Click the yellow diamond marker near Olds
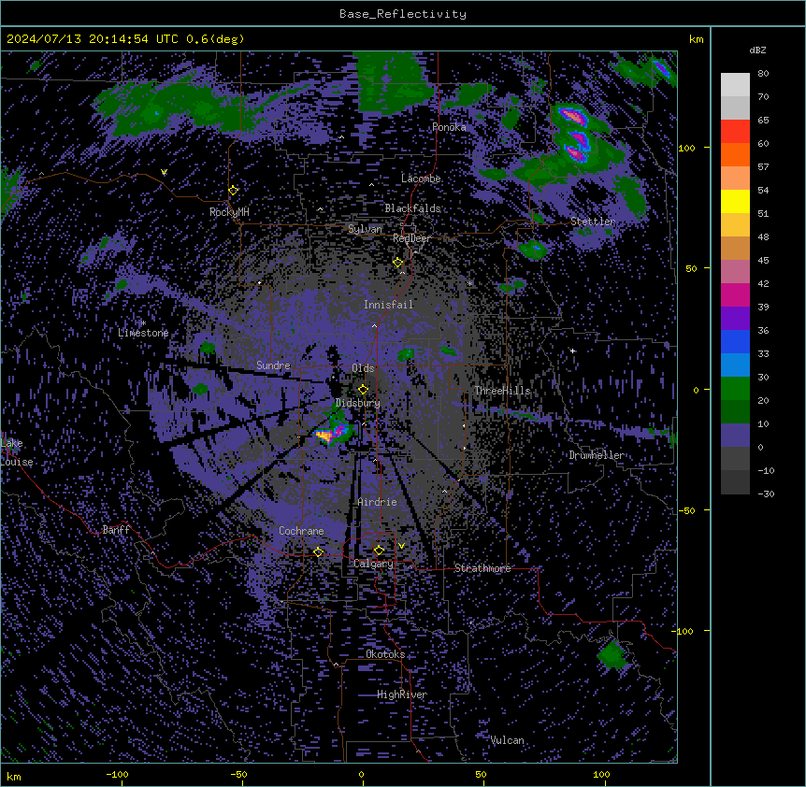The width and height of the screenshot is (806, 787). pos(363,390)
